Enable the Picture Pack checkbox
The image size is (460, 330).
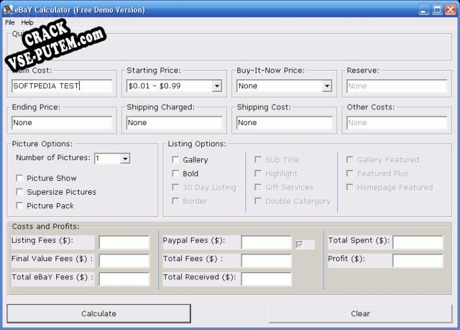pyautogui.click(x=20, y=205)
